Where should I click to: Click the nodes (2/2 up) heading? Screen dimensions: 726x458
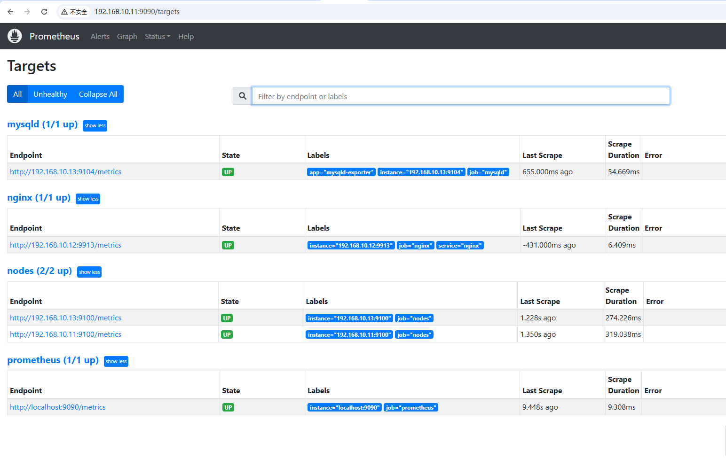point(39,271)
